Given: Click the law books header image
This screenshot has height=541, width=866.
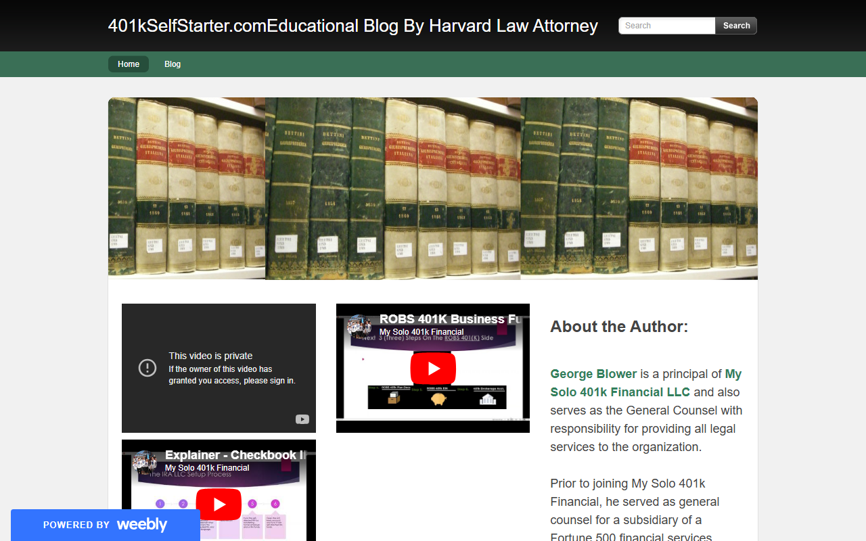Looking at the screenshot, I should pos(433,189).
